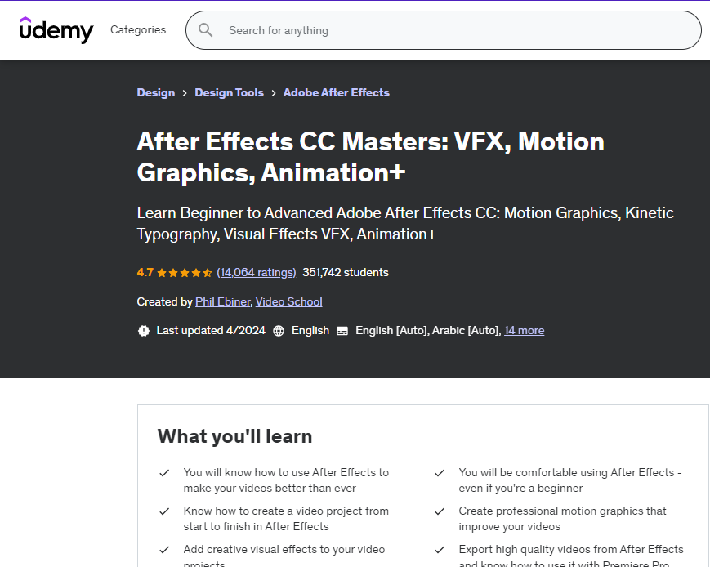Open the Categories menu

tap(138, 30)
